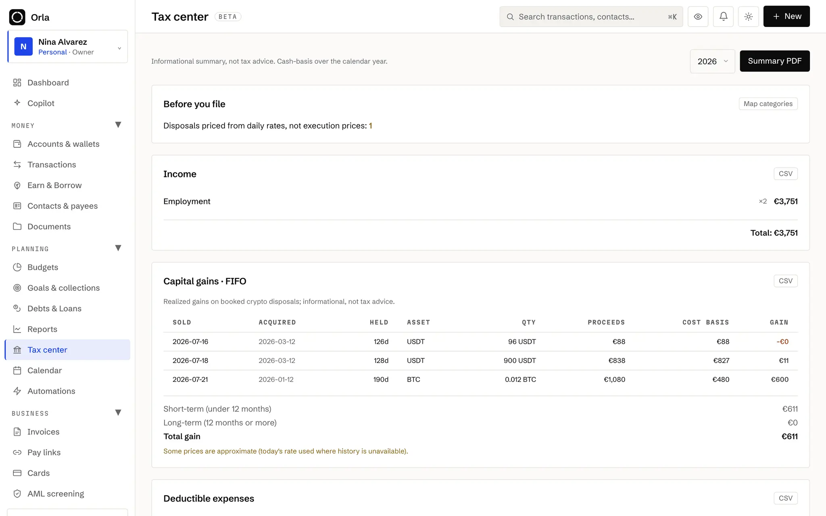
Task: Click the AML screening shield icon
Action: pyautogui.click(x=17, y=493)
